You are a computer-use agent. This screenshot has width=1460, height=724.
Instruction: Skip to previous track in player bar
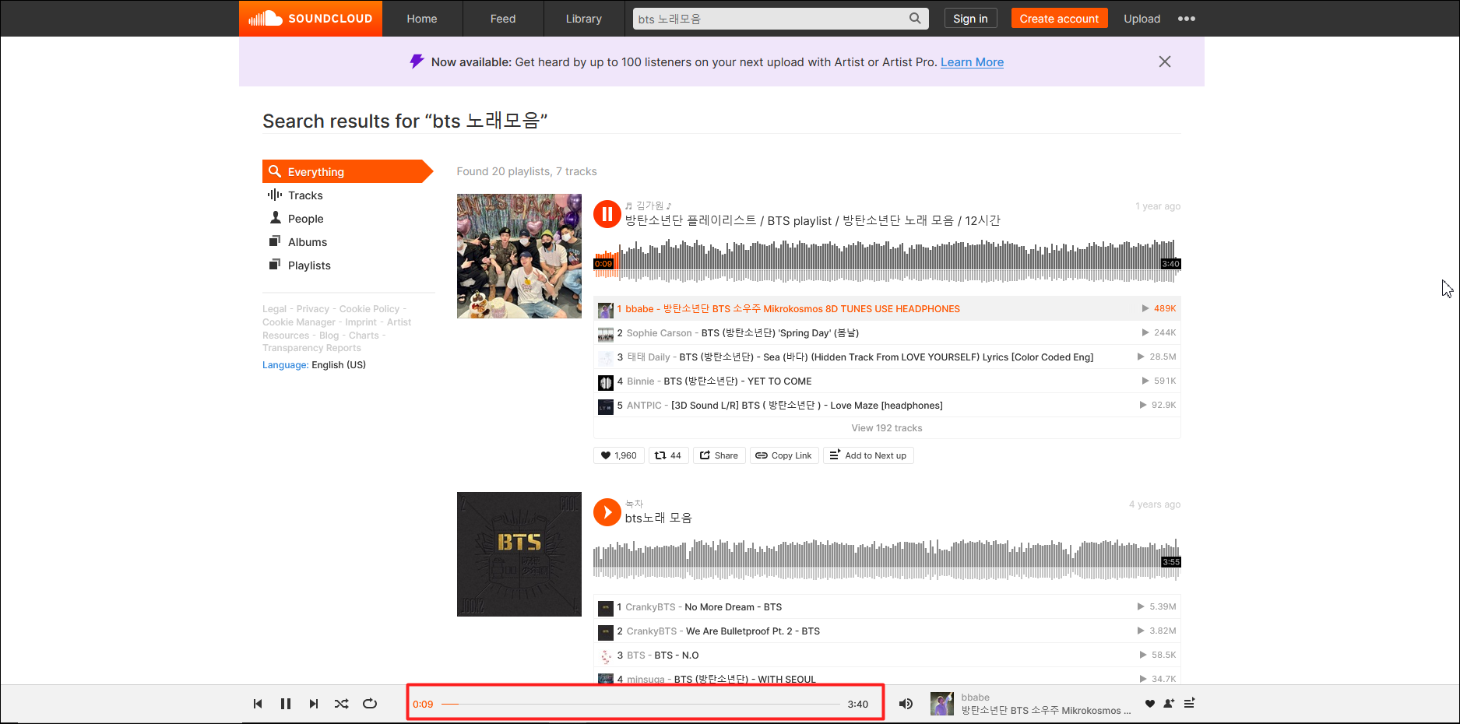258,704
